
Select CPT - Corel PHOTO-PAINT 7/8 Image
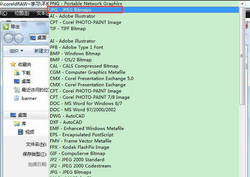click(x=144, y=97)
